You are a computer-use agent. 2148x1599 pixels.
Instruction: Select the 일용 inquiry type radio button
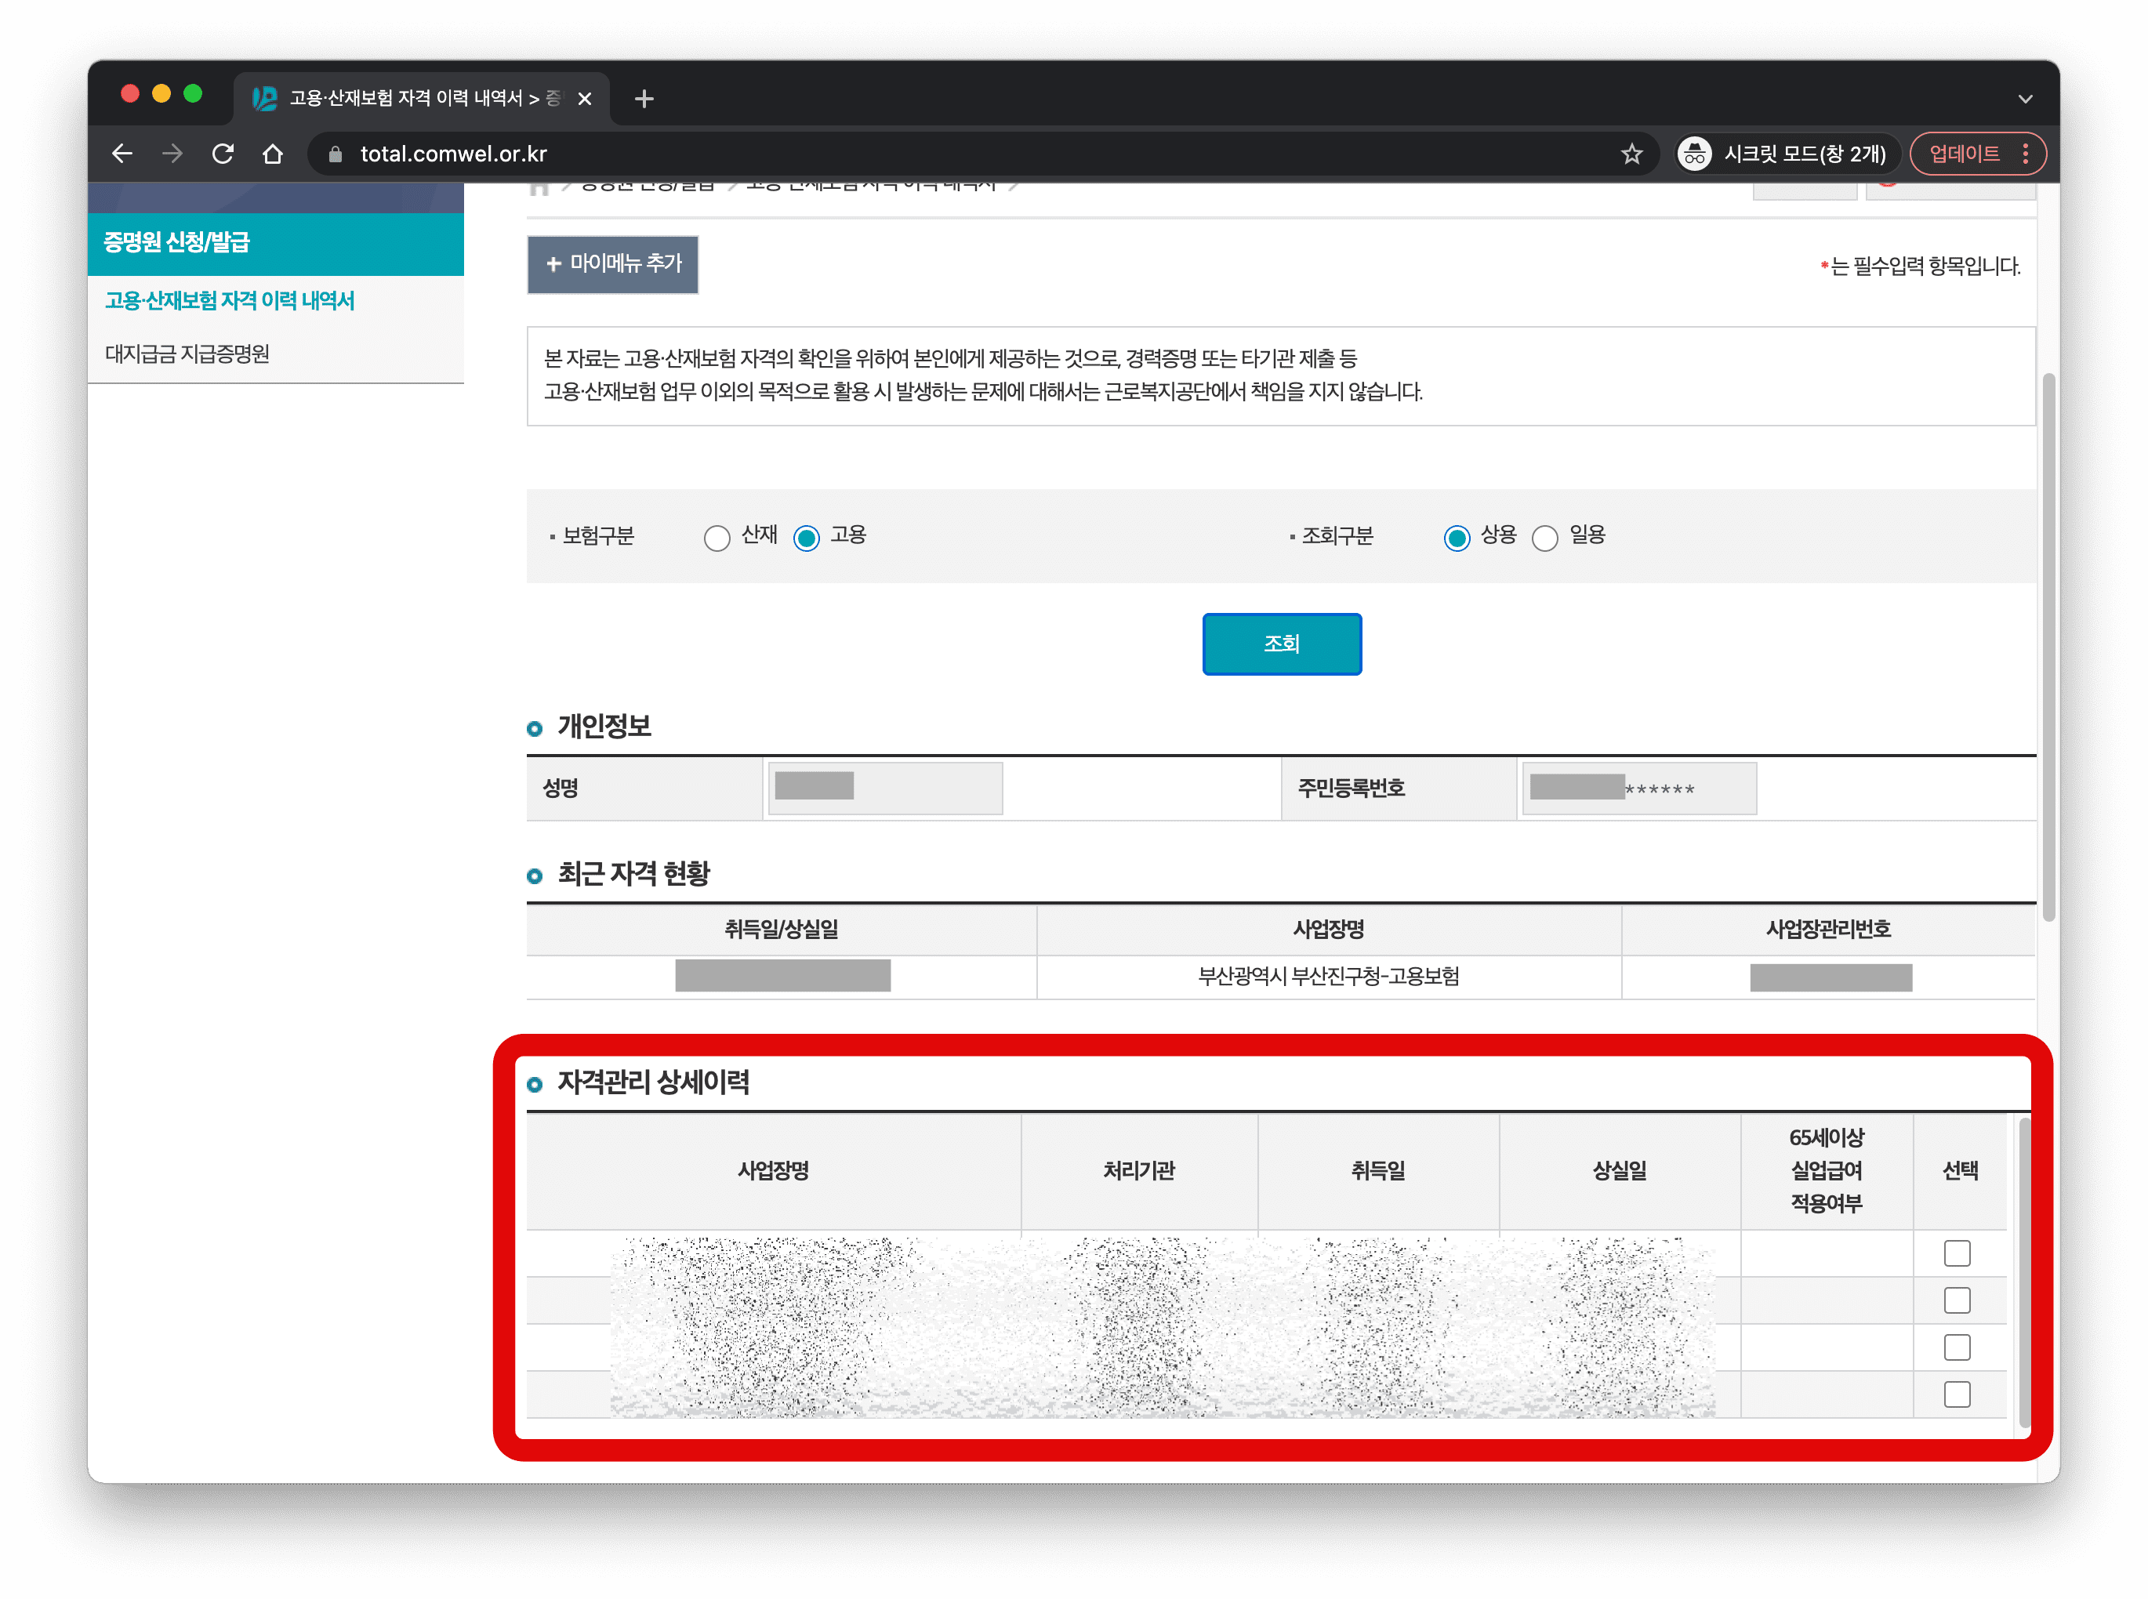click(1545, 538)
